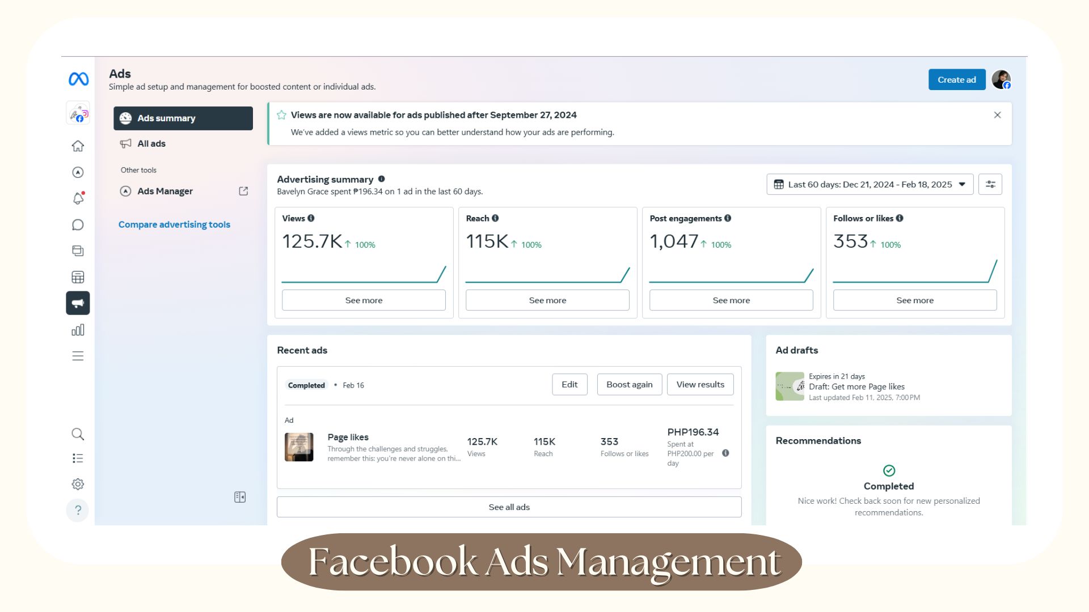The image size is (1089, 612).
Task: Open the Last 60 days date dropdown
Action: (x=870, y=184)
